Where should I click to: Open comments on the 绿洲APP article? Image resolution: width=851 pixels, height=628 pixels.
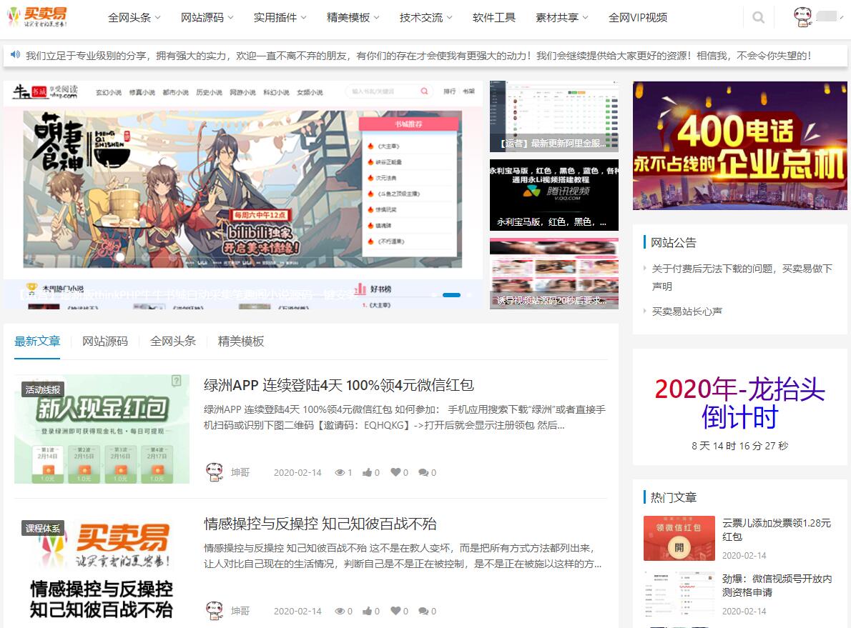423,472
